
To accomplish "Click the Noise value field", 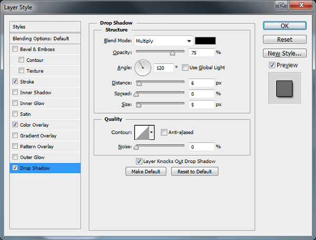I will tap(202, 147).
